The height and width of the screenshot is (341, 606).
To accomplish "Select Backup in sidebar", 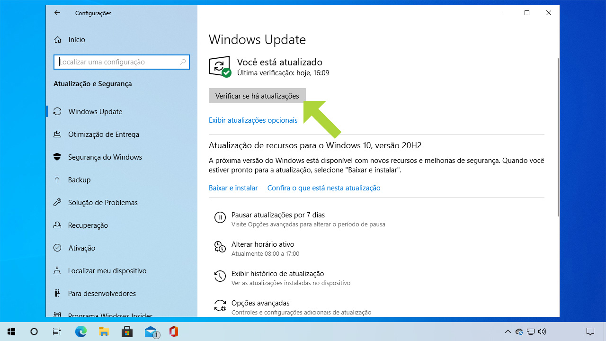I will click(122, 180).
